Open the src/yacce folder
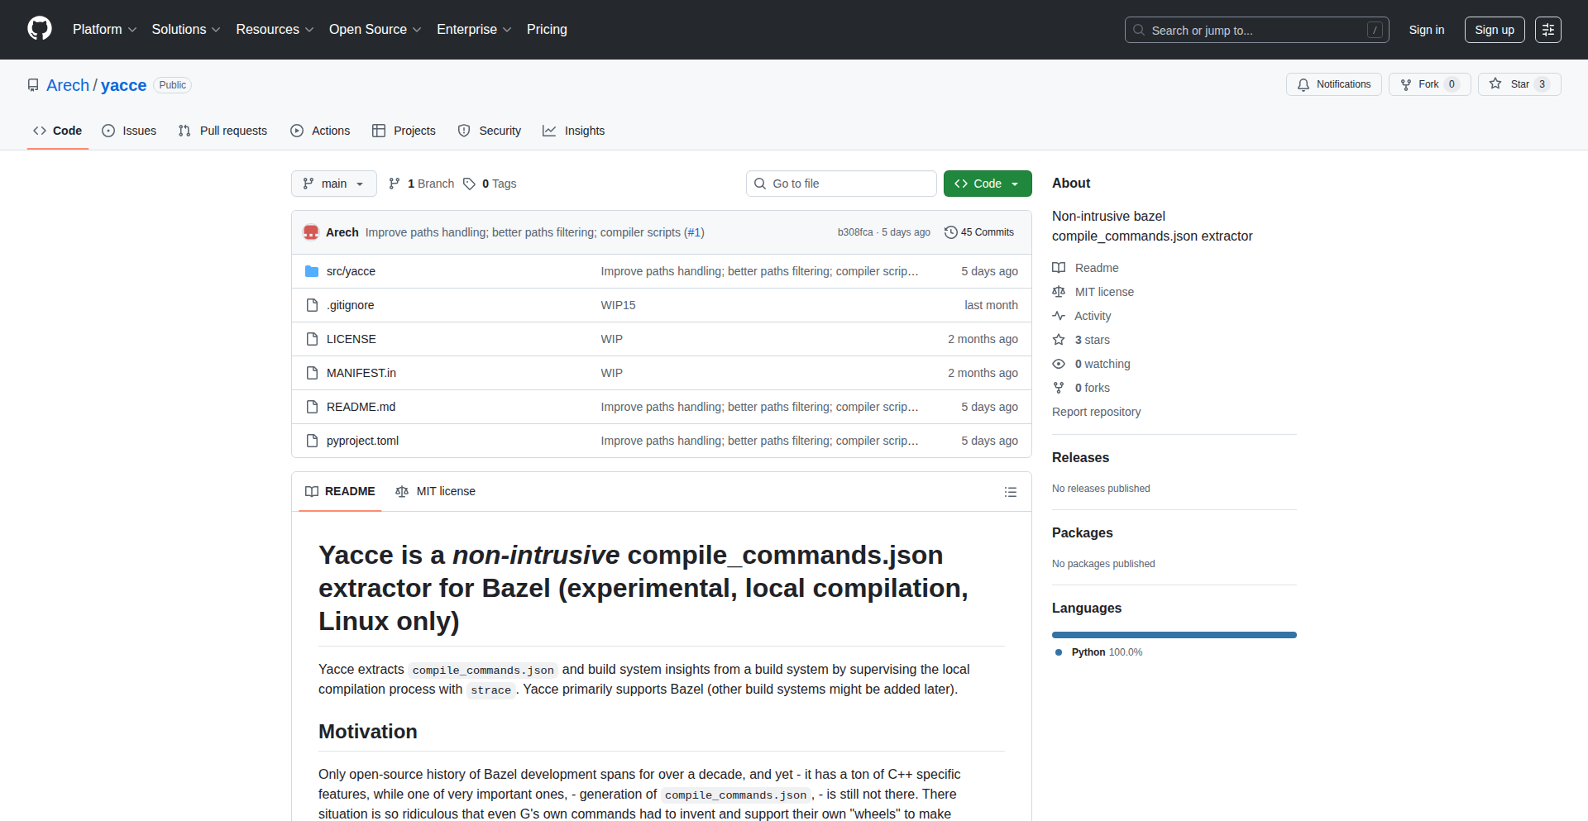Screen dimensions: 1588x821 [x=351, y=271]
